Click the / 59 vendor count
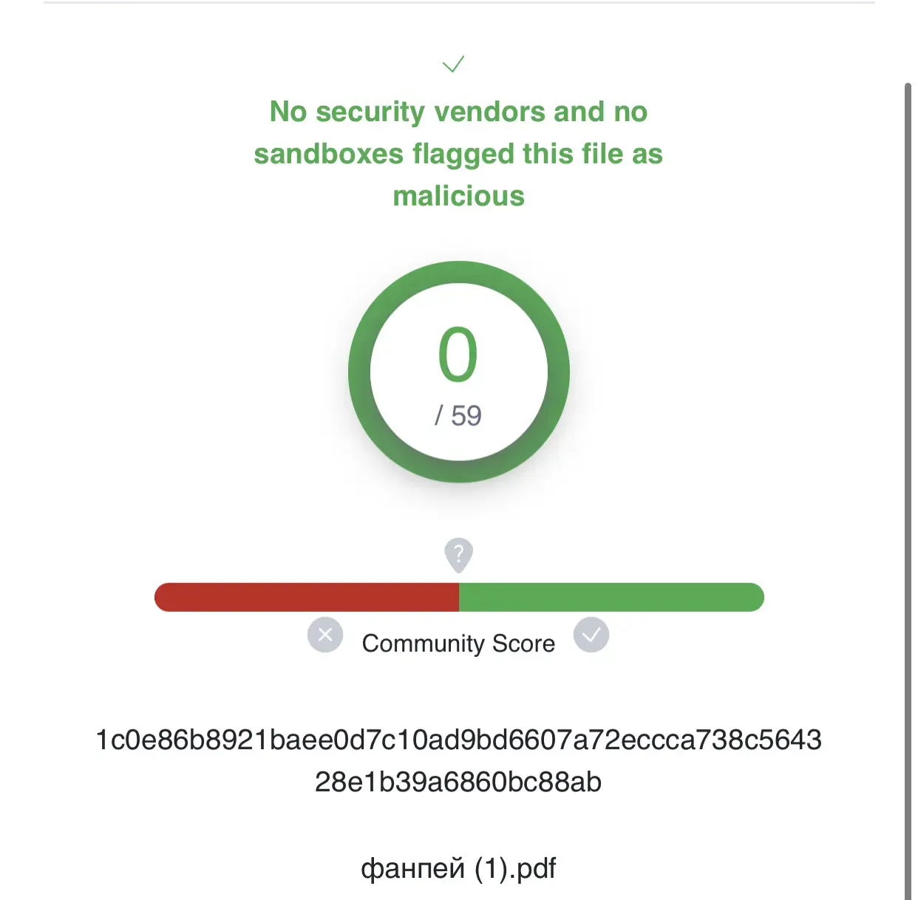 tap(458, 416)
